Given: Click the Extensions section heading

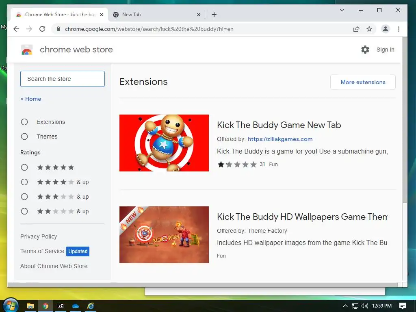Looking at the screenshot, I should 143,82.
